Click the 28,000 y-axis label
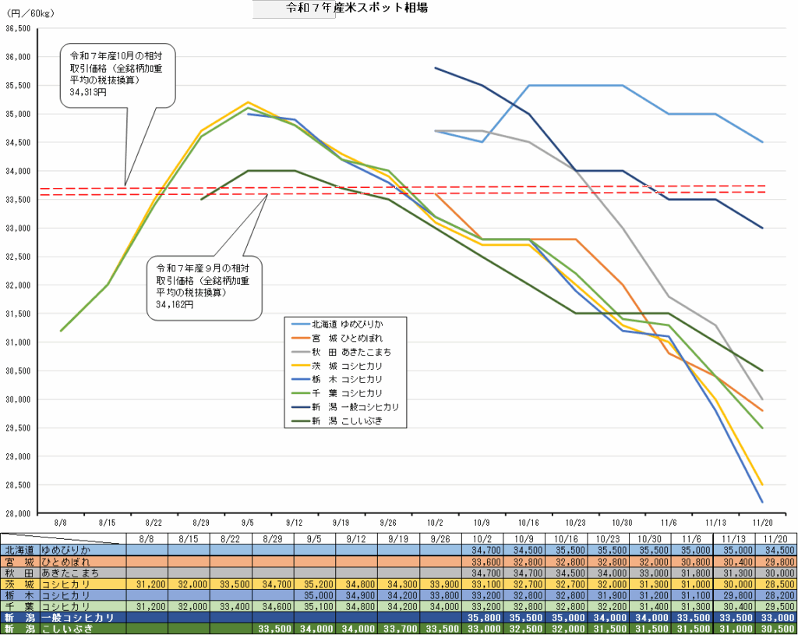Image resolution: width=798 pixels, height=635 pixels. point(17,513)
